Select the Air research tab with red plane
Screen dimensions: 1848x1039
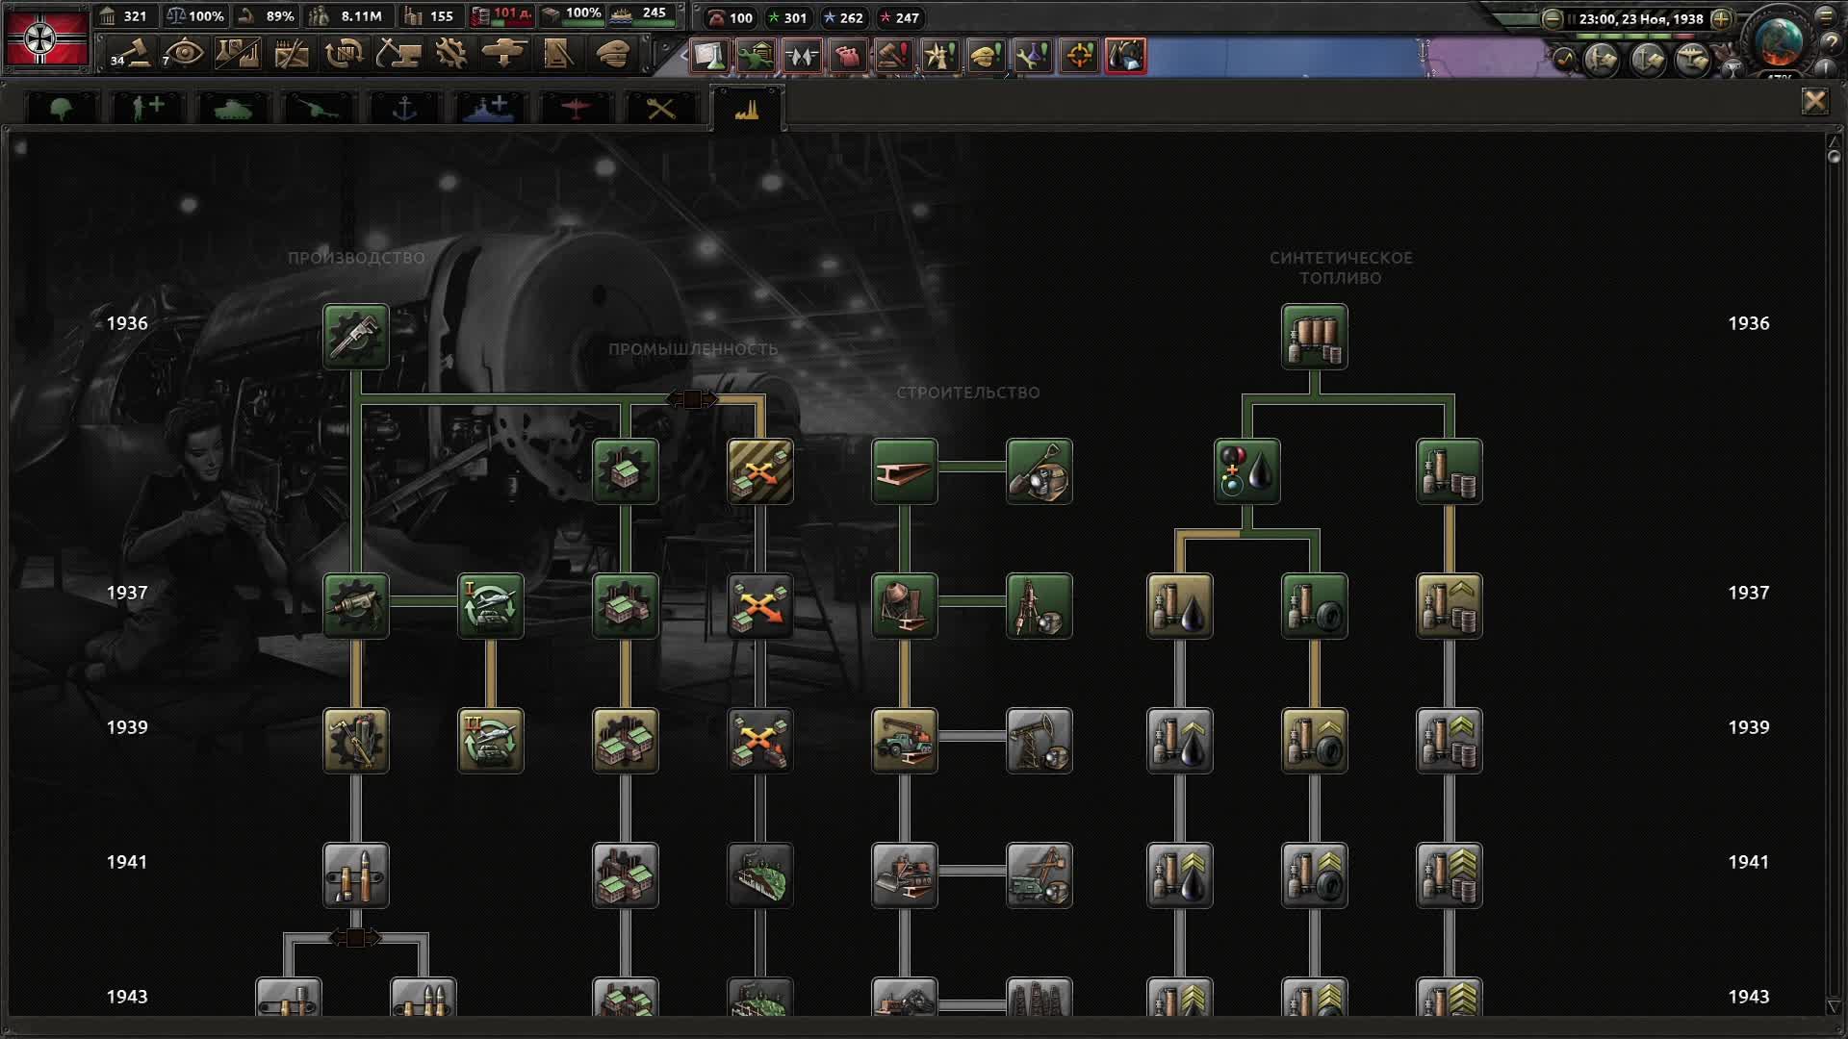tap(575, 109)
